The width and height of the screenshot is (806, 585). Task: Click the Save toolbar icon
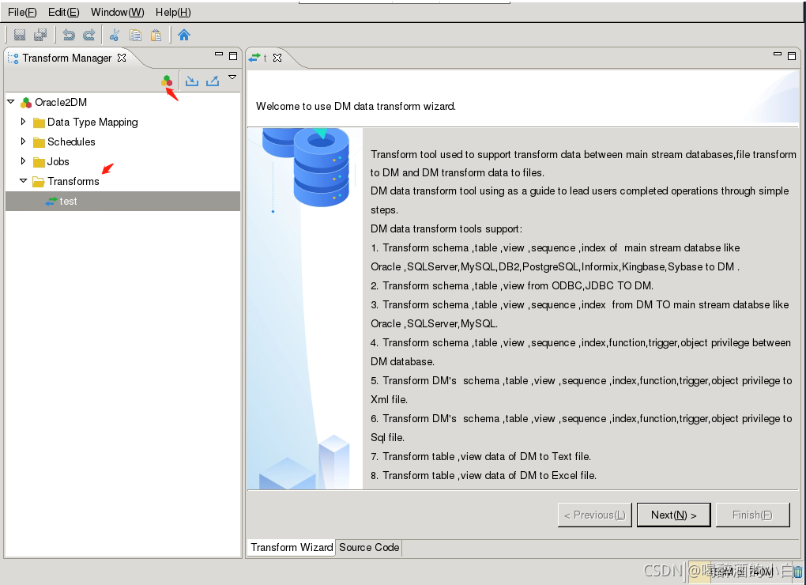click(20, 35)
